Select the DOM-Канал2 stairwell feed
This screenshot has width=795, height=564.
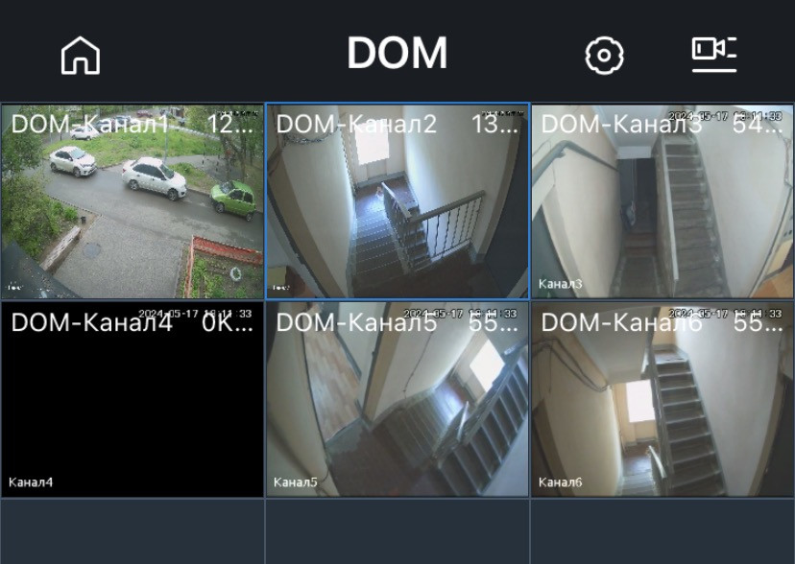397,201
